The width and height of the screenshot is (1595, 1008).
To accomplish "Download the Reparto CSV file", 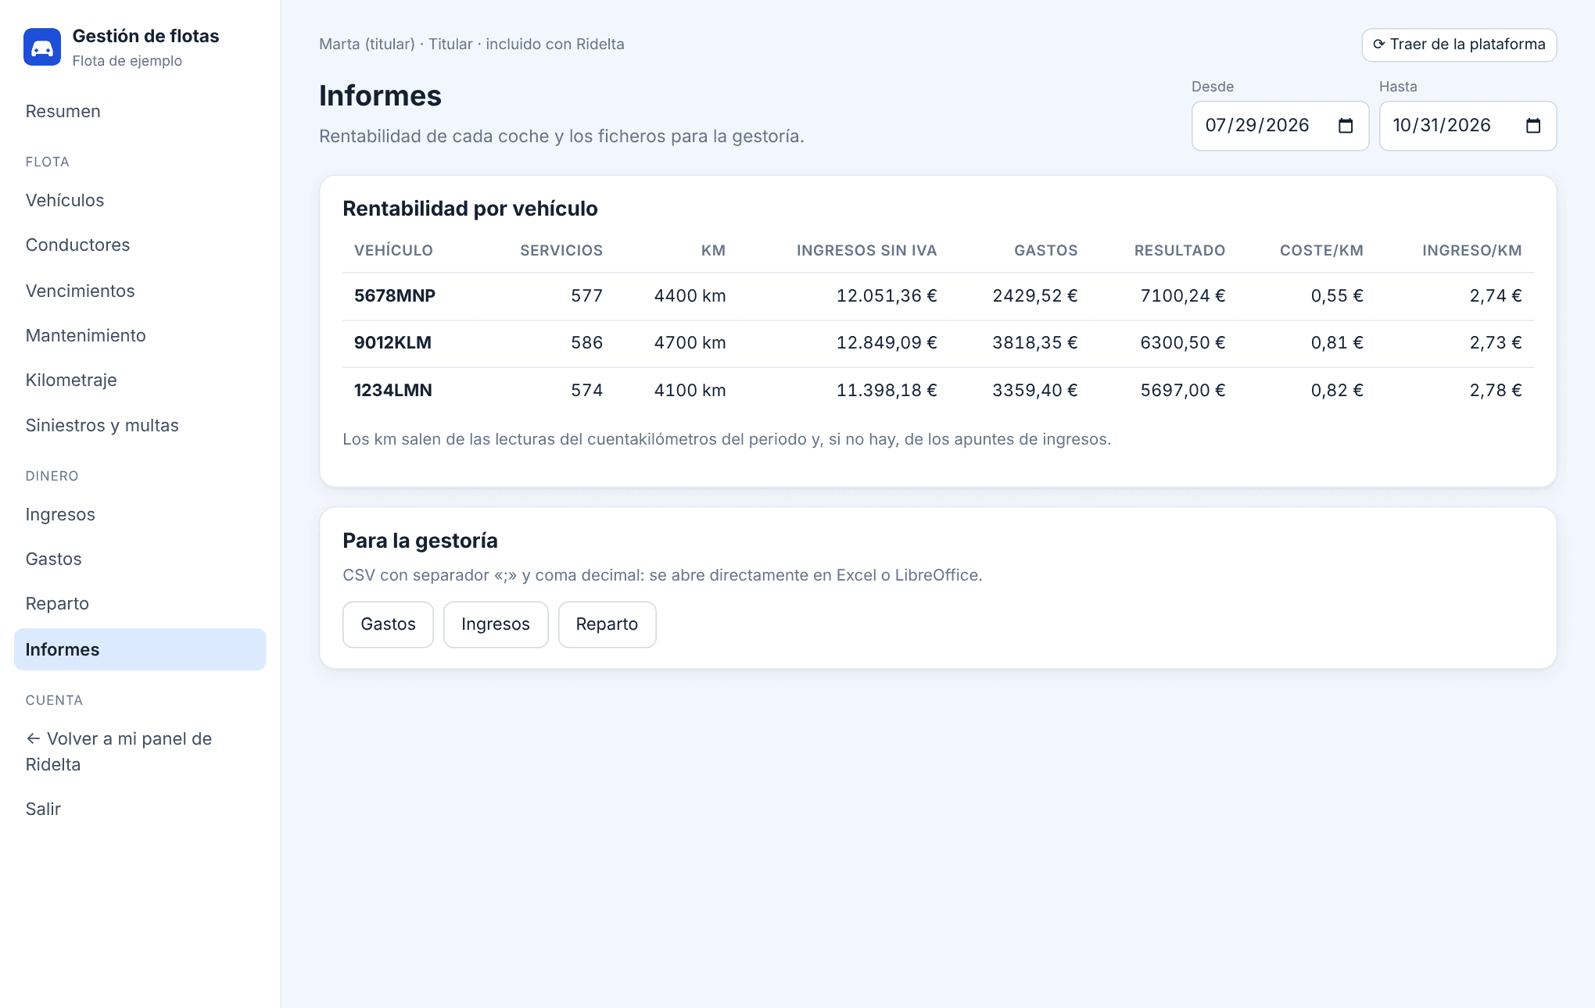I will pos(607,624).
